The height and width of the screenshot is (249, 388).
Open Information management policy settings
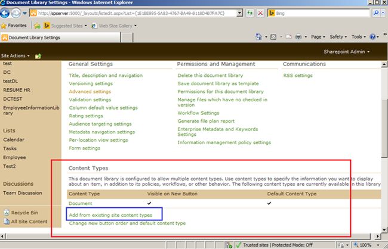[x=224, y=142]
